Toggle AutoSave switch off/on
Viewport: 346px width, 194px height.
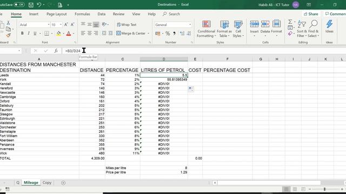(19, 4)
